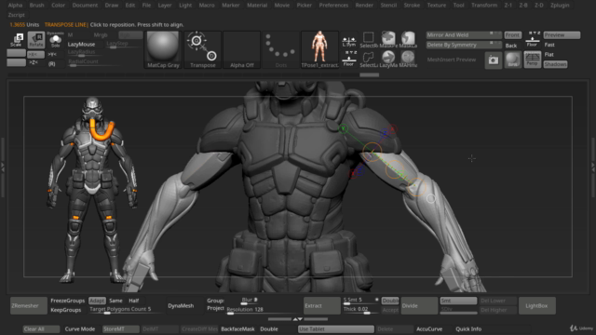Select the LazyMask brush icon
596x335 pixels.
tap(388, 60)
